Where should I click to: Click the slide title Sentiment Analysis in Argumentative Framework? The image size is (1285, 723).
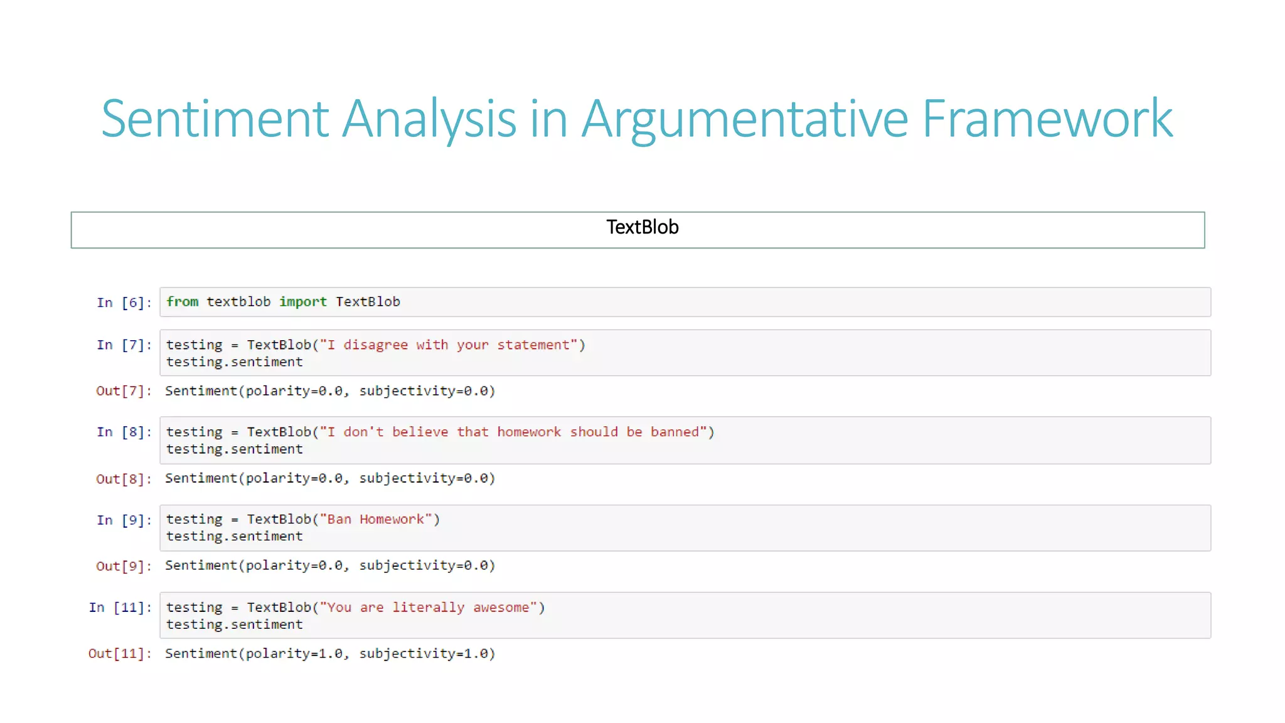coord(636,119)
